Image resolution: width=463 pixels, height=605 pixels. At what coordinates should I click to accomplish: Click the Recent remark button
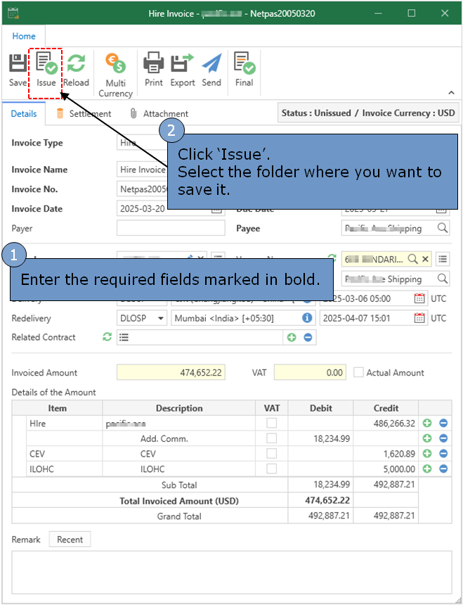pos(70,540)
